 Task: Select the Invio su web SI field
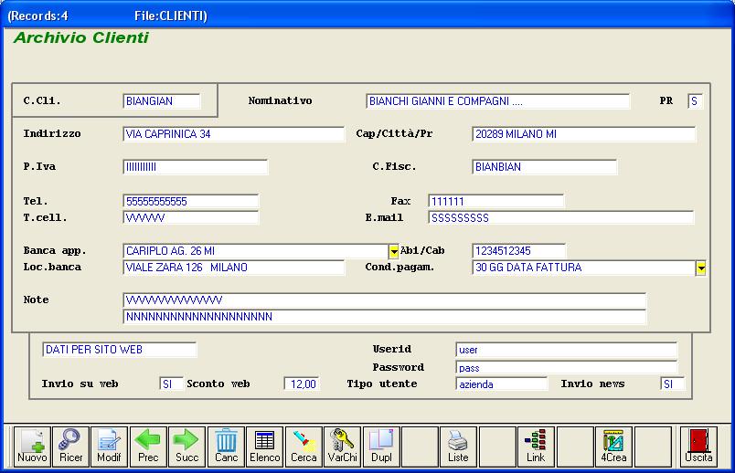[171, 384]
